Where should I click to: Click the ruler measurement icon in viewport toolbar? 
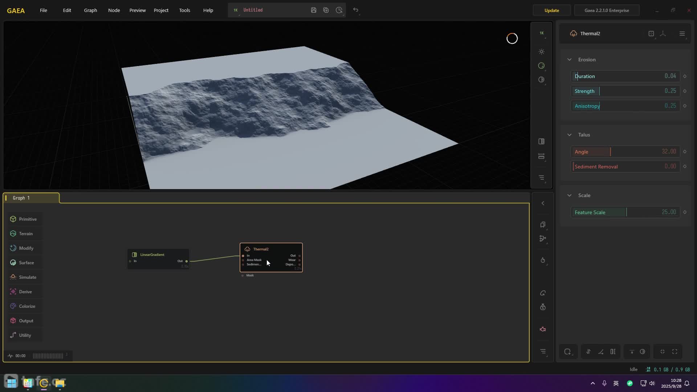coord(541,156)
